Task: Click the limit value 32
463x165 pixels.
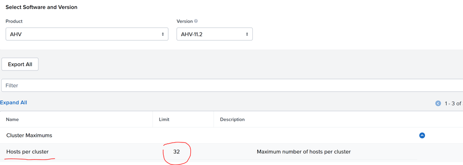Action: pos(177,152)
